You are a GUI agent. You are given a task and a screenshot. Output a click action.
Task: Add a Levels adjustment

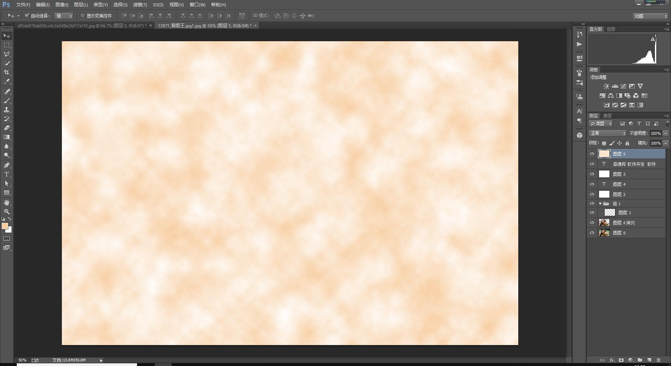[x=615, y=86]
